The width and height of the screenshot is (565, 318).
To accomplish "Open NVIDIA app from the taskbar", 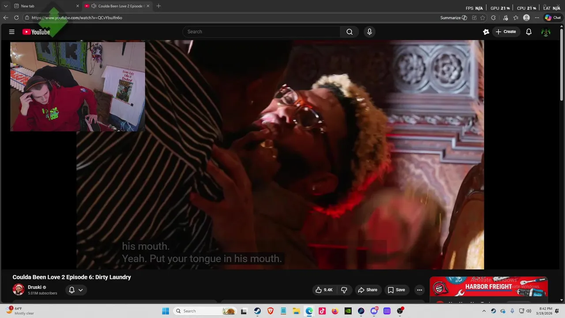I will pos(348,311).
